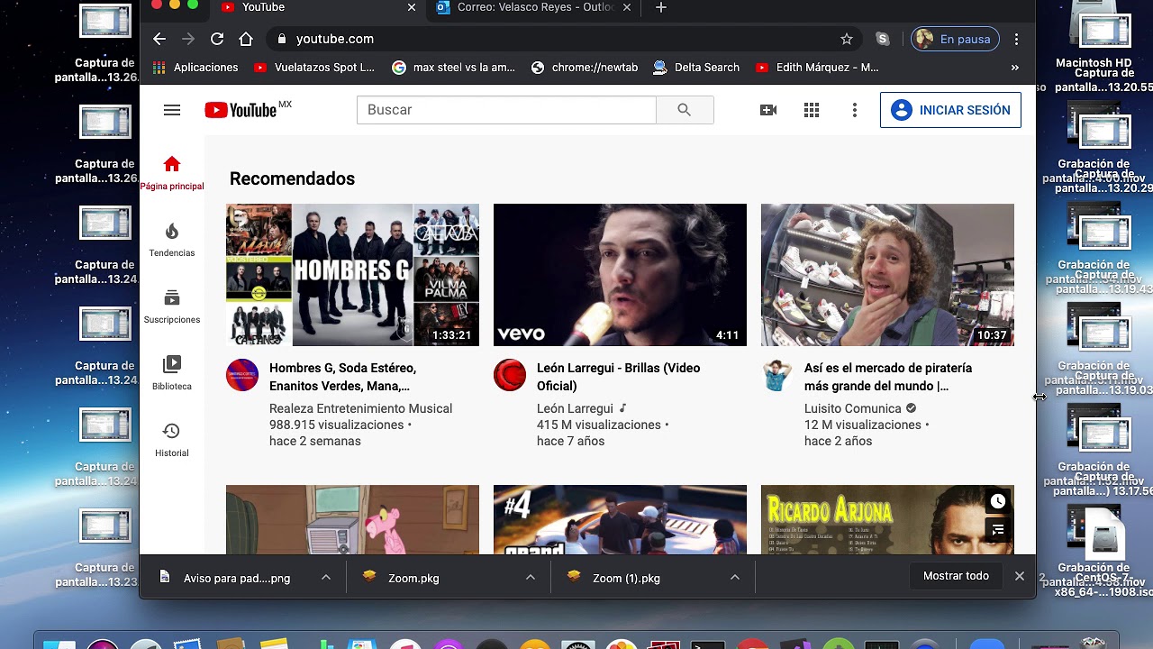
Task: Open the YouTube apps grid icon
Action: pyautogui.click(x=812, y=110)
